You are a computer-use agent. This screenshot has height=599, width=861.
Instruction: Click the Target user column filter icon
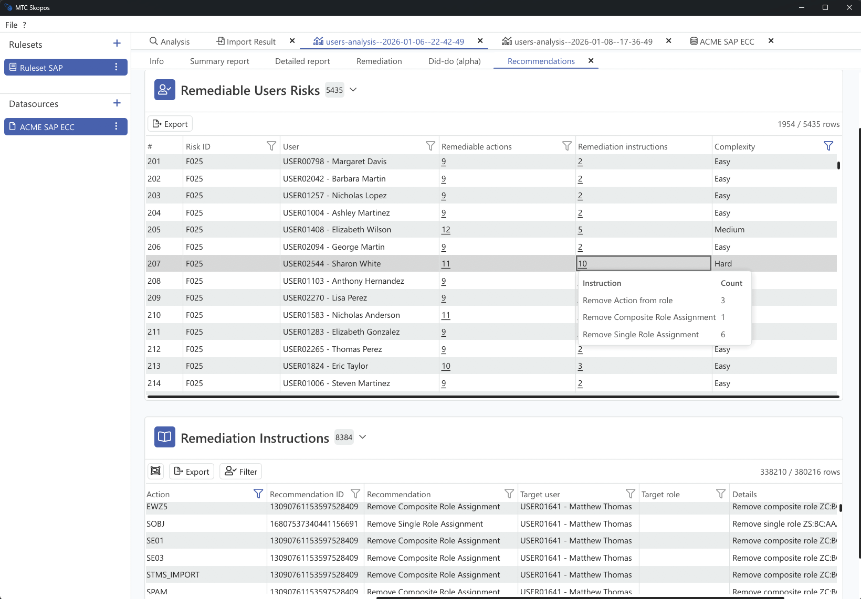630,494
